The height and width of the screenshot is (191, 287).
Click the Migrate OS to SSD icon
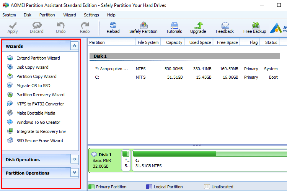point(10,85)
